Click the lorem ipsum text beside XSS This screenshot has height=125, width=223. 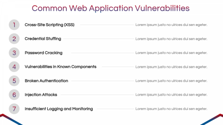point(171,25)
